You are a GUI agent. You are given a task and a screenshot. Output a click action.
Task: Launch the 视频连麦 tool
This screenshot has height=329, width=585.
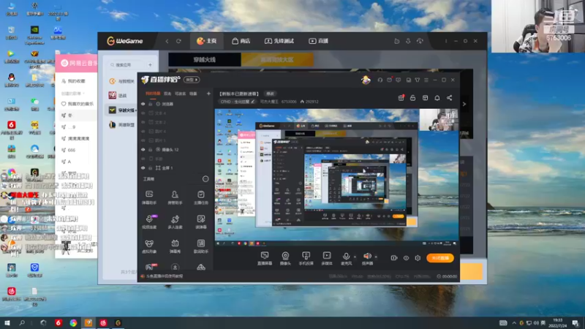coord(149,222)
